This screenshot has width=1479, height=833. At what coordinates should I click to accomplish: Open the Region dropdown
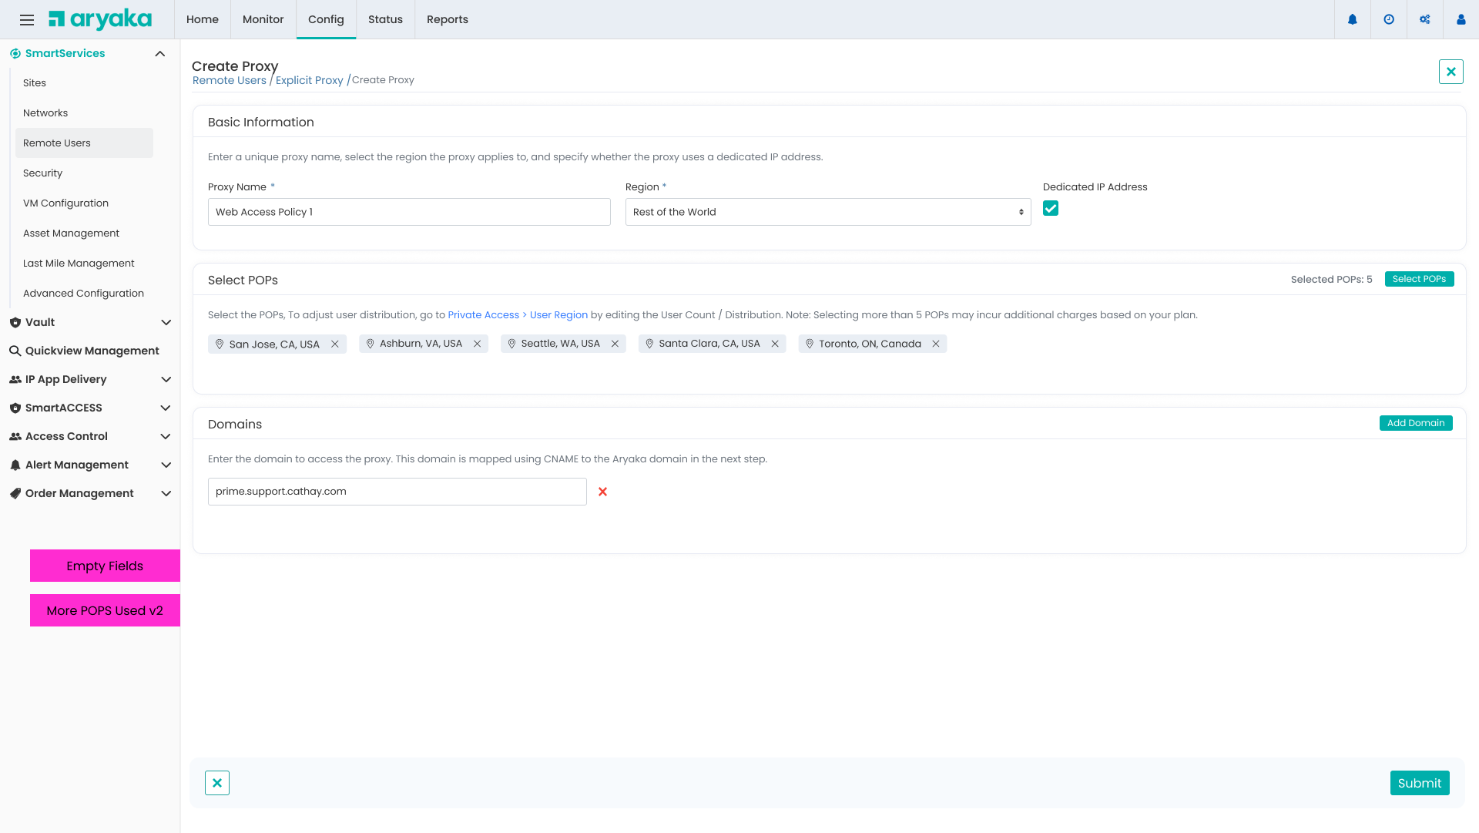coord(827,212)
